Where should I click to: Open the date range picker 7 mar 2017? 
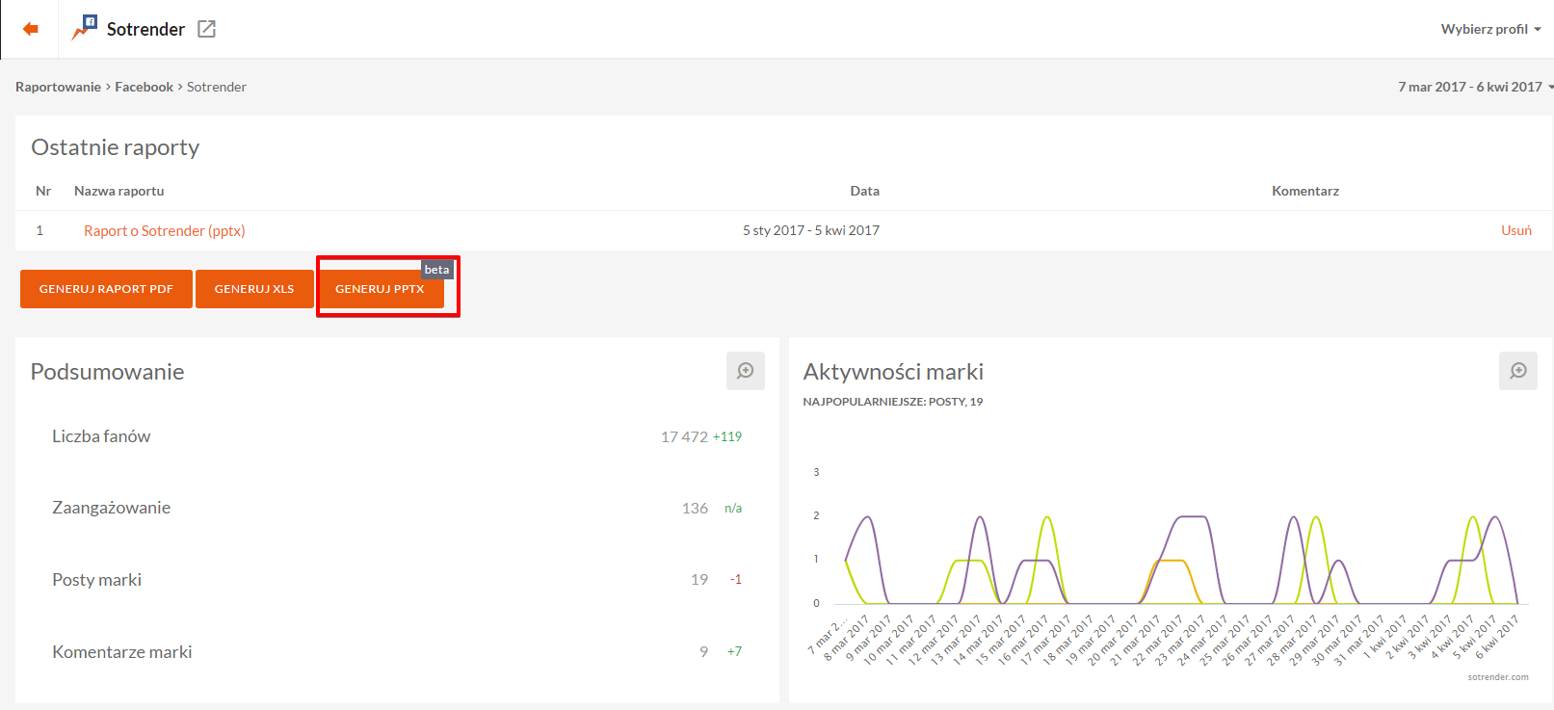click(x=1473, y=87)
